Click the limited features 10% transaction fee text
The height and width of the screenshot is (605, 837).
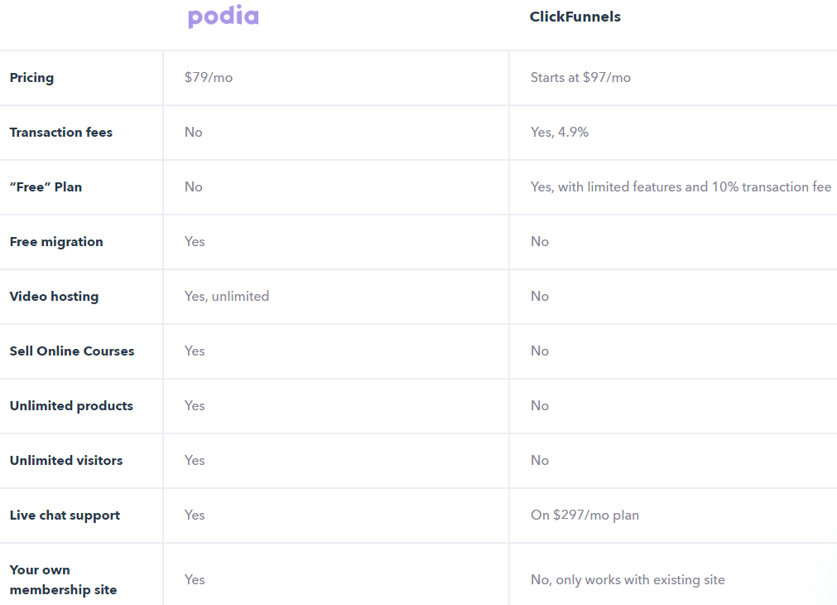point(681,187)
